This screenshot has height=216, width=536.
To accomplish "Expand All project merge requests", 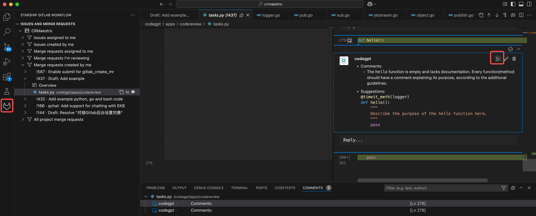I will coord(23,119).
